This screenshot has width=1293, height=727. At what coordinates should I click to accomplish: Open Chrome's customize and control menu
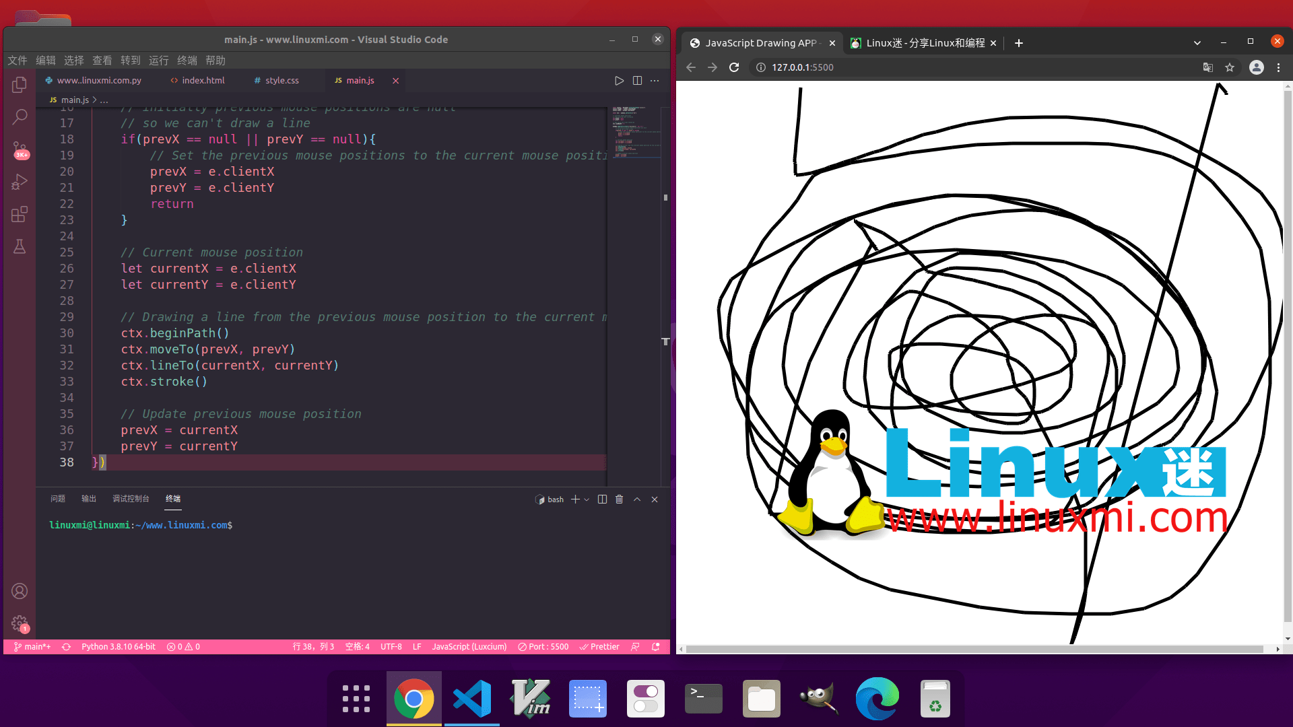pos(1279,67)
